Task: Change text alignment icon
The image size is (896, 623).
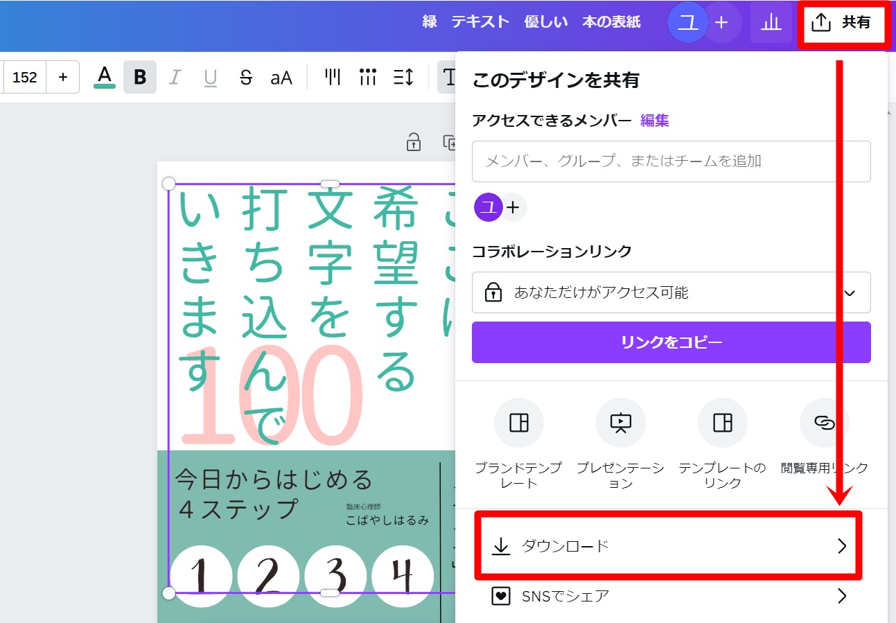Action: point(333,77)
